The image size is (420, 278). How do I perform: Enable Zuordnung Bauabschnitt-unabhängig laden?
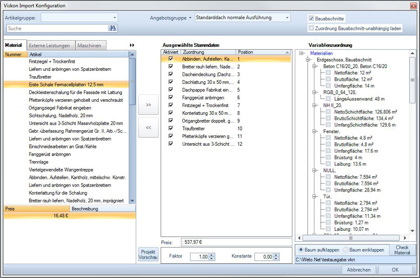[x=312, y=28]
